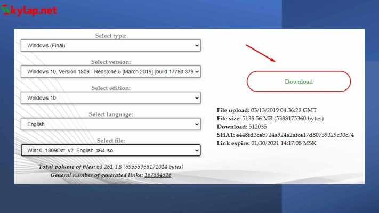Viewport: 379px width, 213px height.
Task: Open the Select language dropdown
Action: point(111,124)
